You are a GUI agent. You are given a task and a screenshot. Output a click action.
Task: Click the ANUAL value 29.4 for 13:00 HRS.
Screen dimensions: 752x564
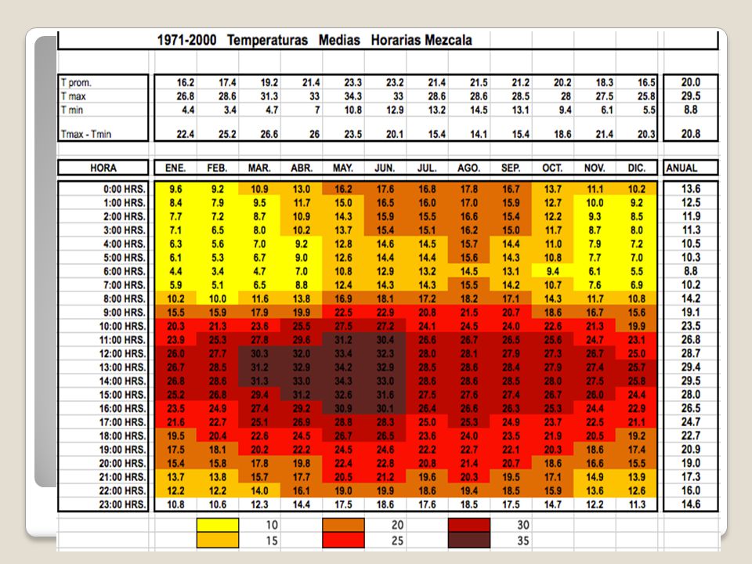(691, 367)
